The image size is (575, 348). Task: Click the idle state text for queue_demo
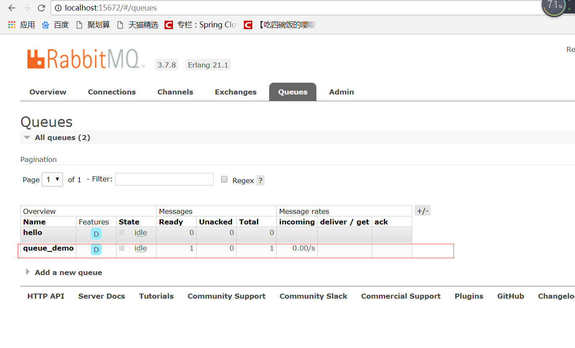pos(140,248)
